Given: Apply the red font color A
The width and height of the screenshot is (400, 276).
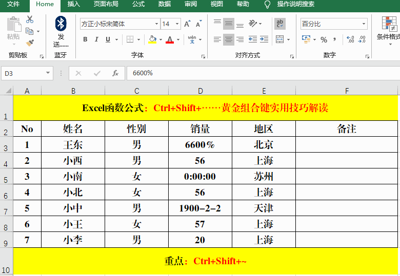Looking at the screenshot, I should (170, 39).
